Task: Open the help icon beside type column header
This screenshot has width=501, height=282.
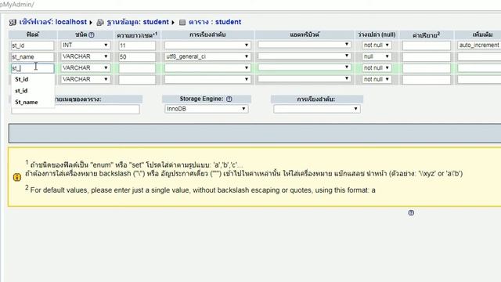Action: 92,34
